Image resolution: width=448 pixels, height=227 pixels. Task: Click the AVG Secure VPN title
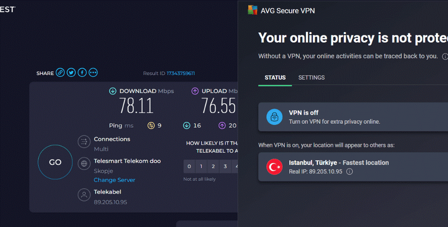[288, 10]
